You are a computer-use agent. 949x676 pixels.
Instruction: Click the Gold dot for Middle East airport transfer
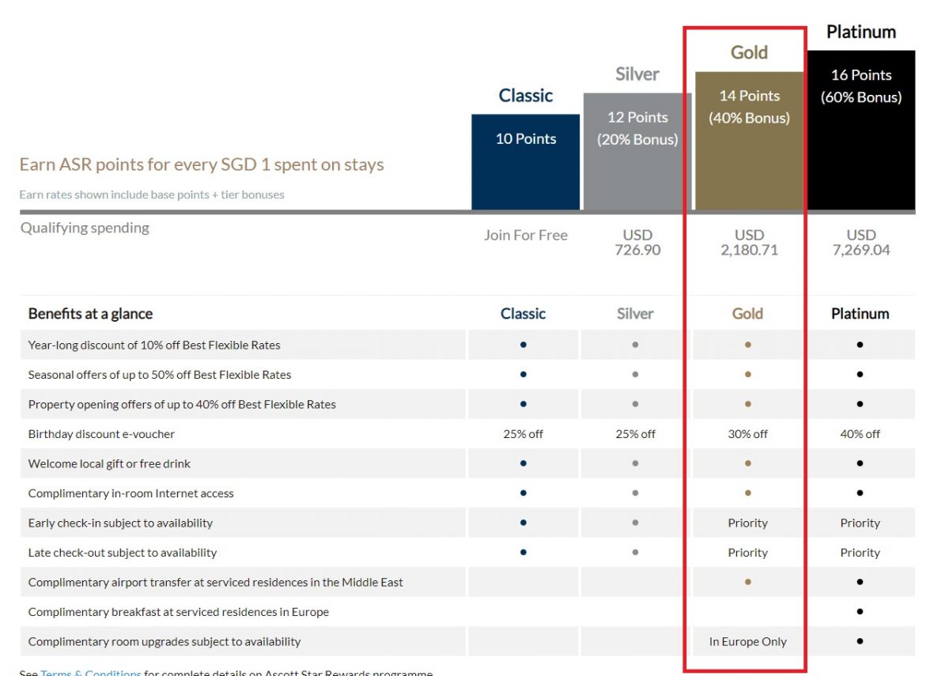pyautogui.click(x=748, y=582)
